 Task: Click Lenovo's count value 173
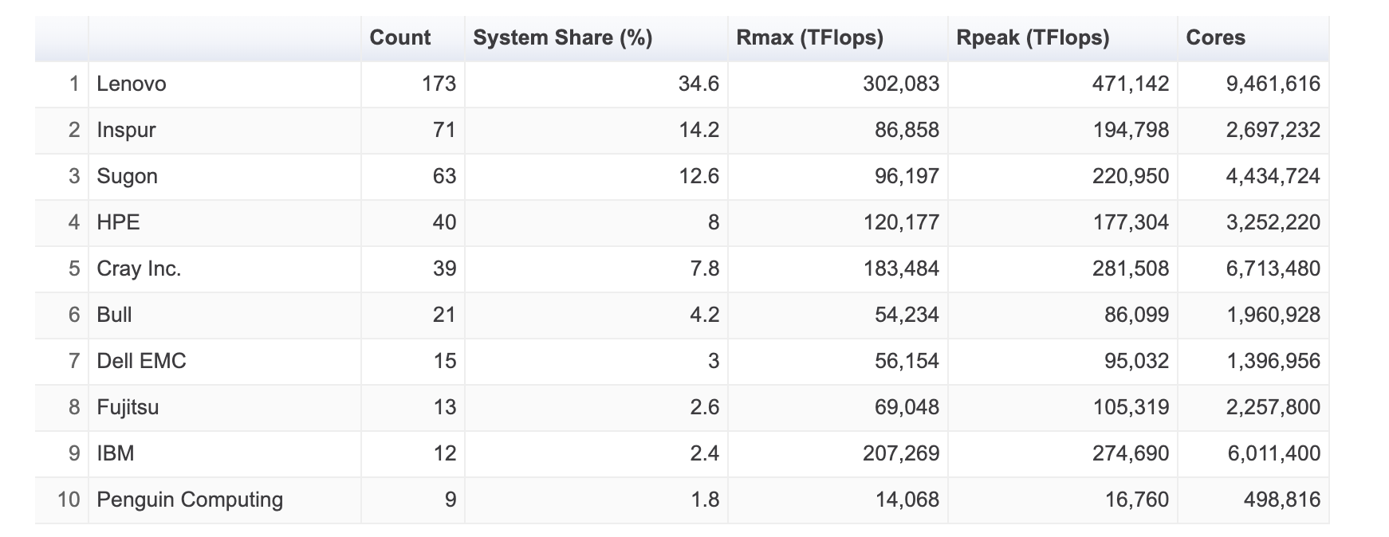tap(439, 84)
